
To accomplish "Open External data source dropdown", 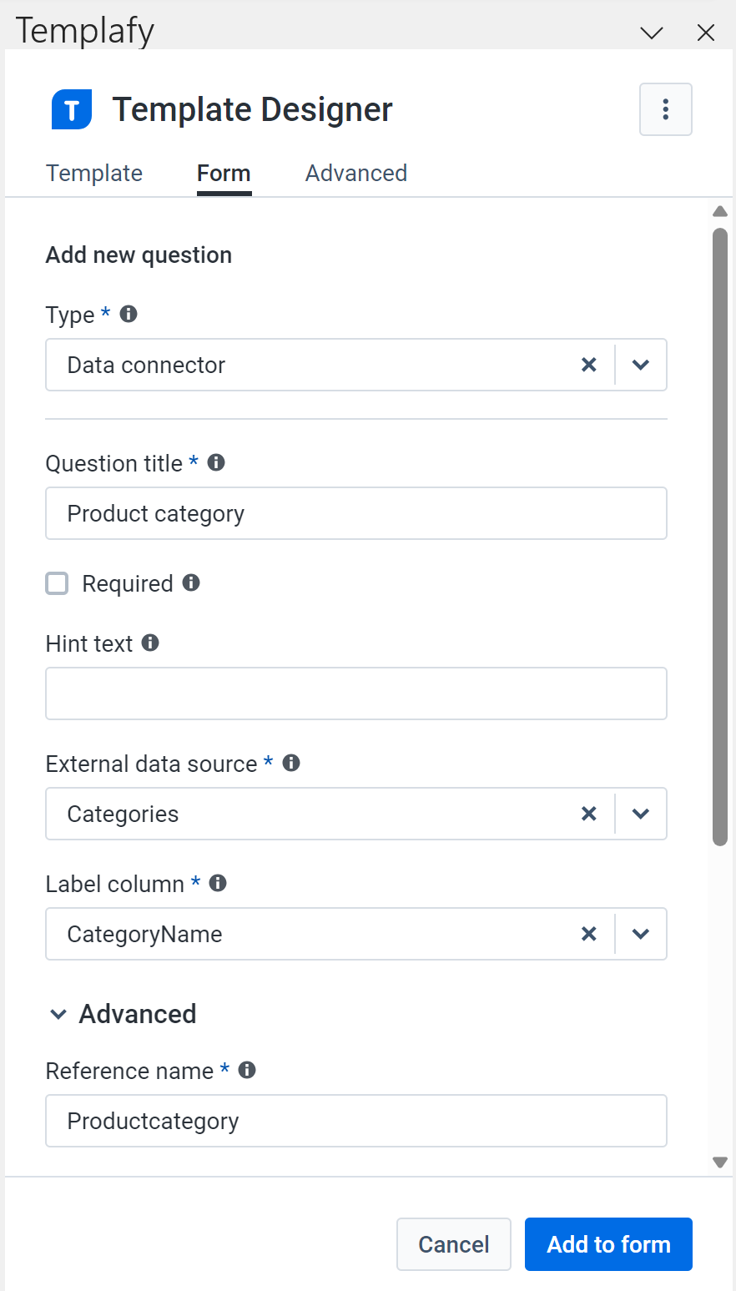I will 641,814.
